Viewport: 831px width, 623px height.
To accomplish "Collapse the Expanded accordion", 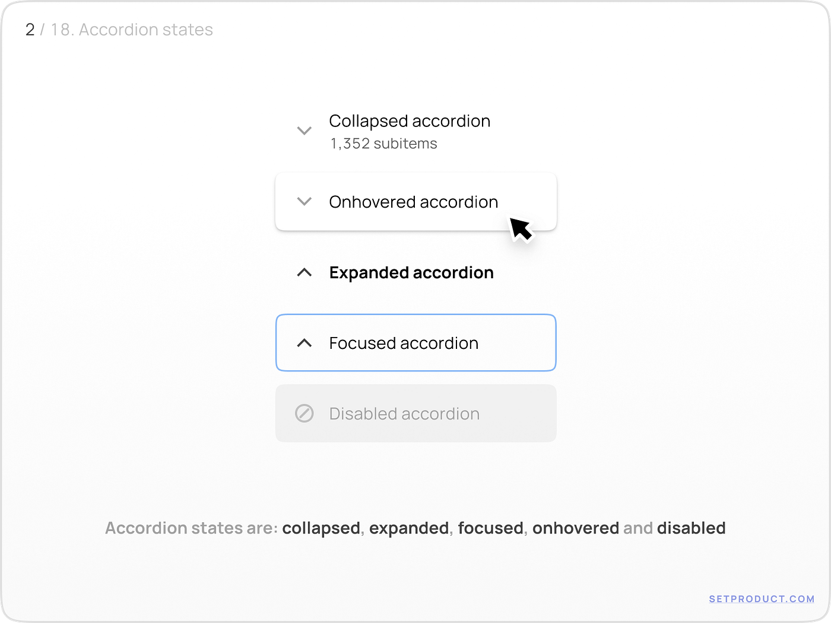I will coord(411,272).
